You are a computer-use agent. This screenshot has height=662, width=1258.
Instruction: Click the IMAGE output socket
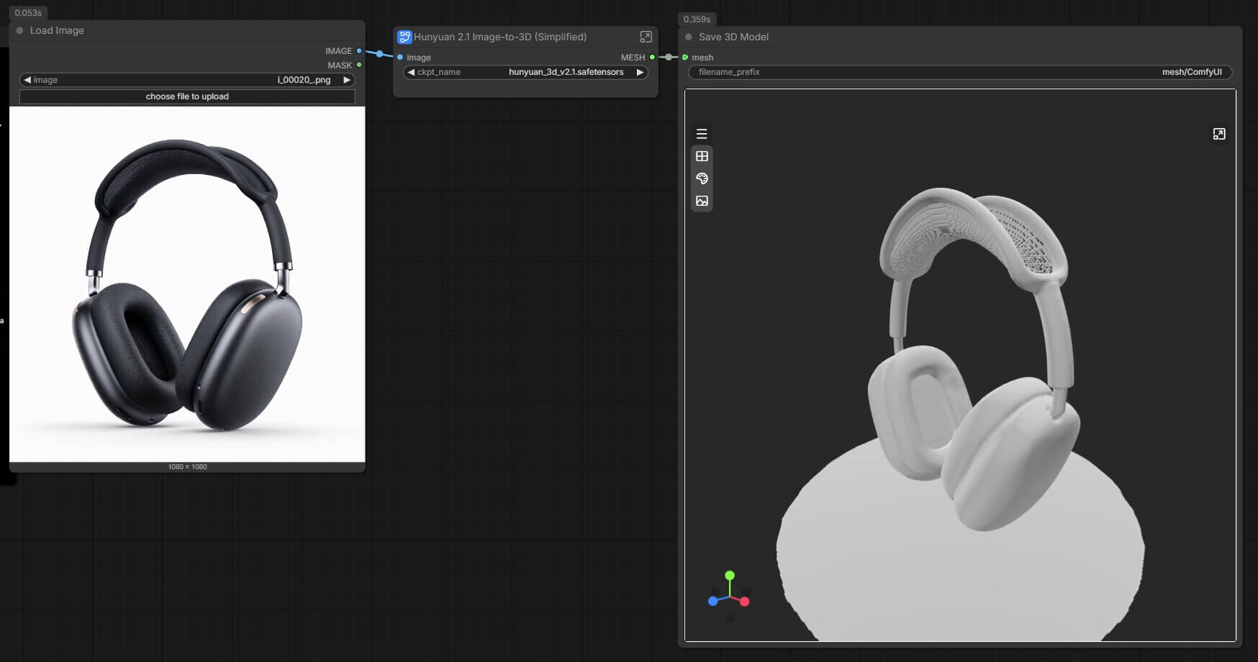(359, 51)
